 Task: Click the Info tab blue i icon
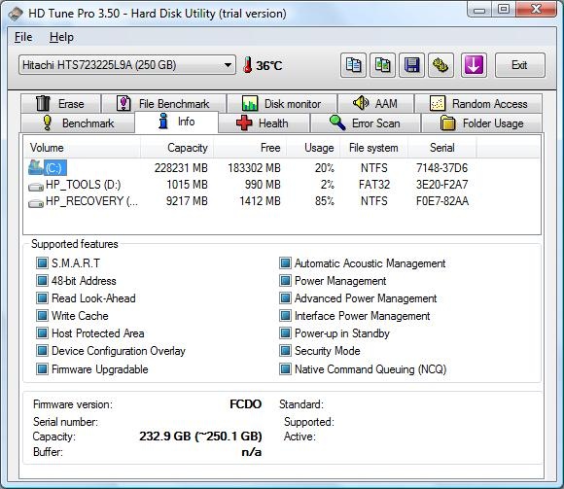[x=163, y=121]
